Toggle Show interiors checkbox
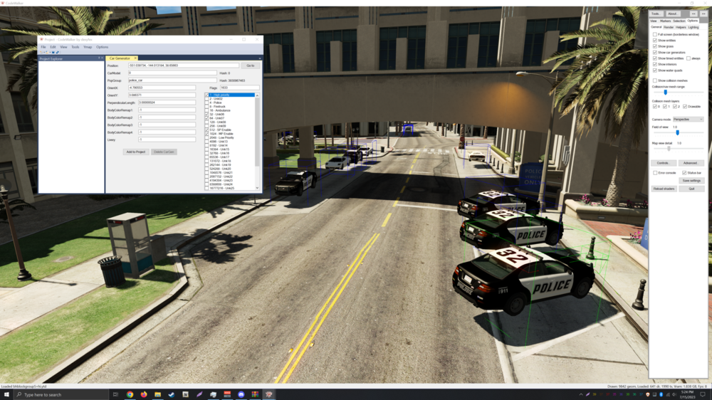712x400 pixels. click(x=655, y=64)
